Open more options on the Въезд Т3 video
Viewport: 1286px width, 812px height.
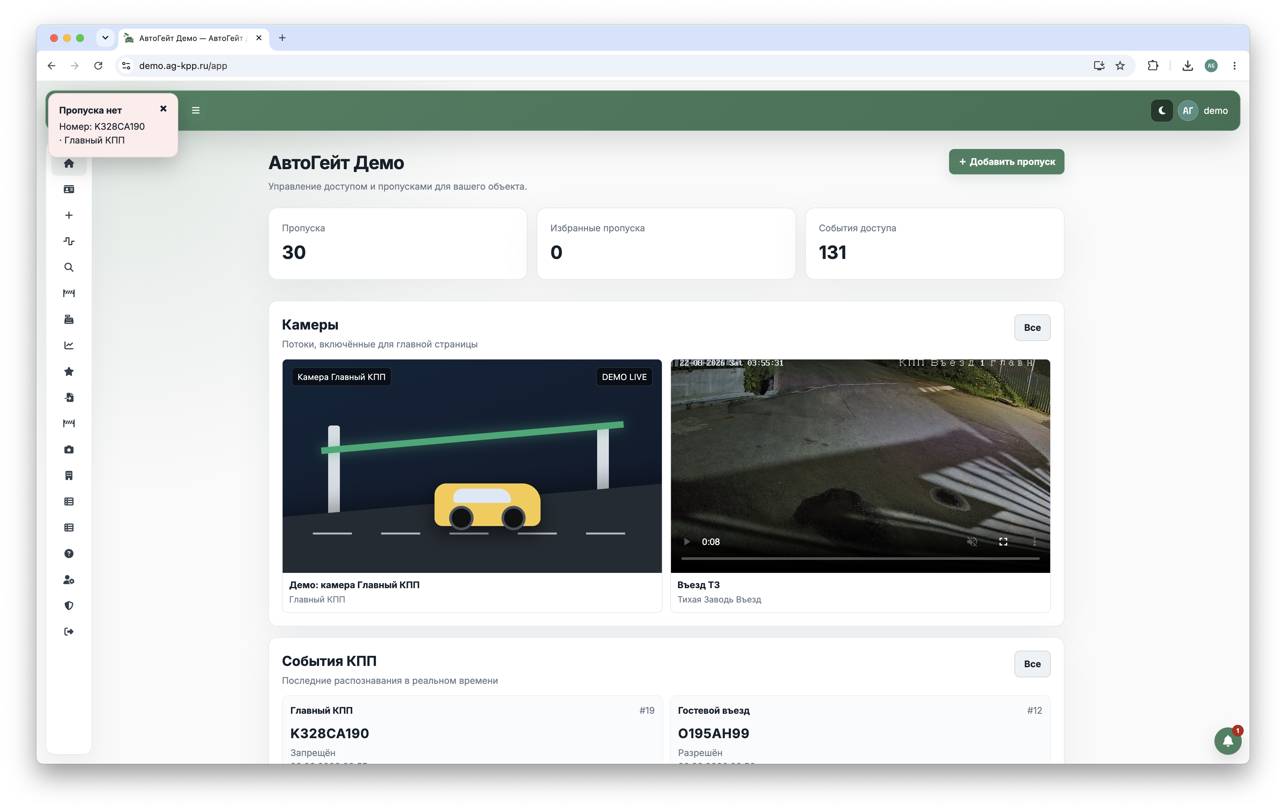click(1034, 542)
